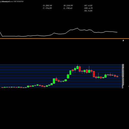Click the 'OL: 6.33' reading
The height and width of the screenshot is (129, 129).
[88, 11]
